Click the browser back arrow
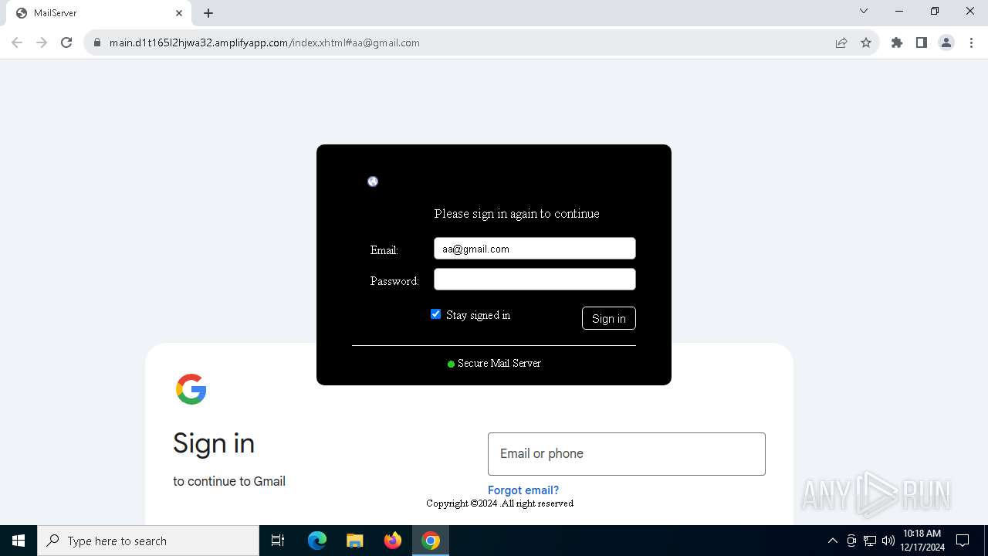Image resolution: width=988 pixels, height=556 pixels. click(x=17, y=42)
